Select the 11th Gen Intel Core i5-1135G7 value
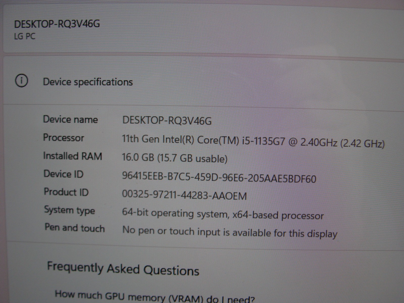Viewport: 404px width, 303px height. point(253,141)
